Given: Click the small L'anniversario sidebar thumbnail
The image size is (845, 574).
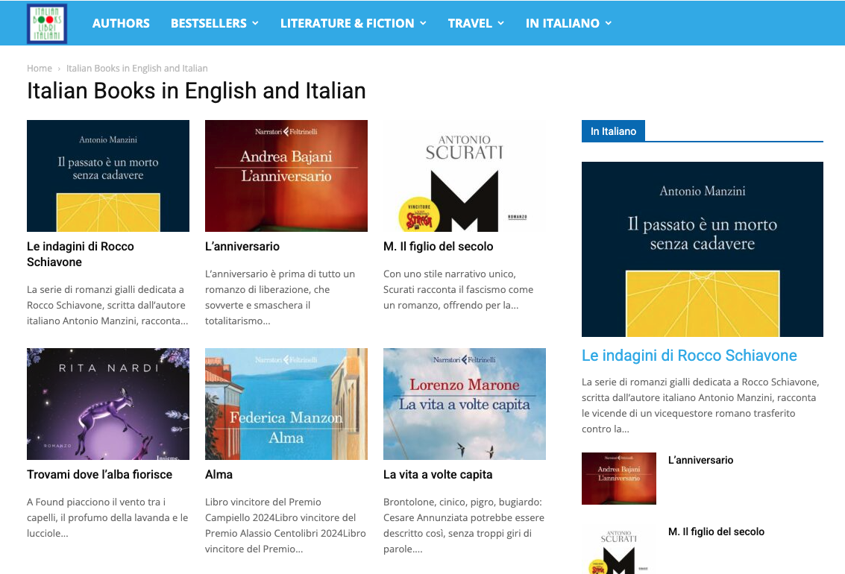Looking at the screenshot, I should tap(619, 479).
